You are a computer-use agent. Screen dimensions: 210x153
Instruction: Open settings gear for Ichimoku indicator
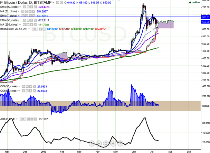(x=37, y=29)
